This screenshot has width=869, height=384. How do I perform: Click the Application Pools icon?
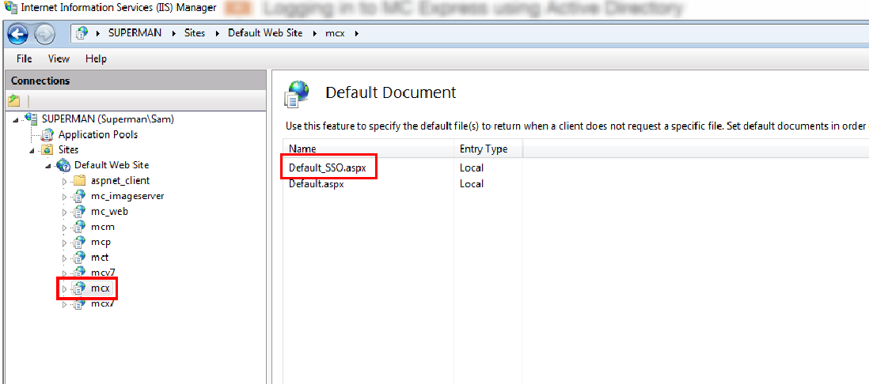pos(48,135)
